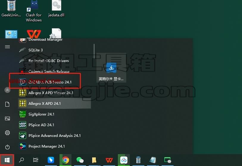Open the green screen chat app on taskbar
Viewport: 242px width, 166px height.
(168, 160)
